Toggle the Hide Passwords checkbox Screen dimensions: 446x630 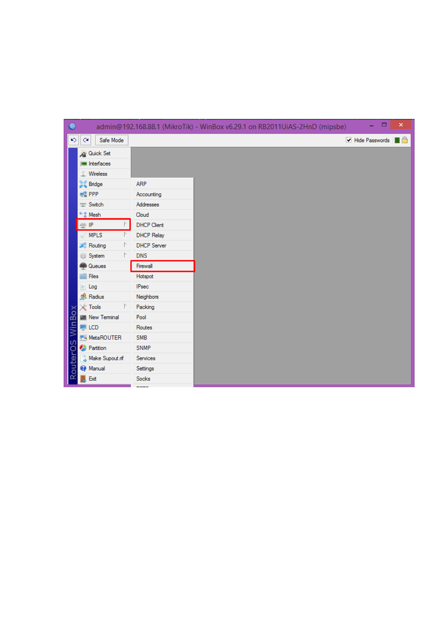pyautogui.click(x=349, y=140)
